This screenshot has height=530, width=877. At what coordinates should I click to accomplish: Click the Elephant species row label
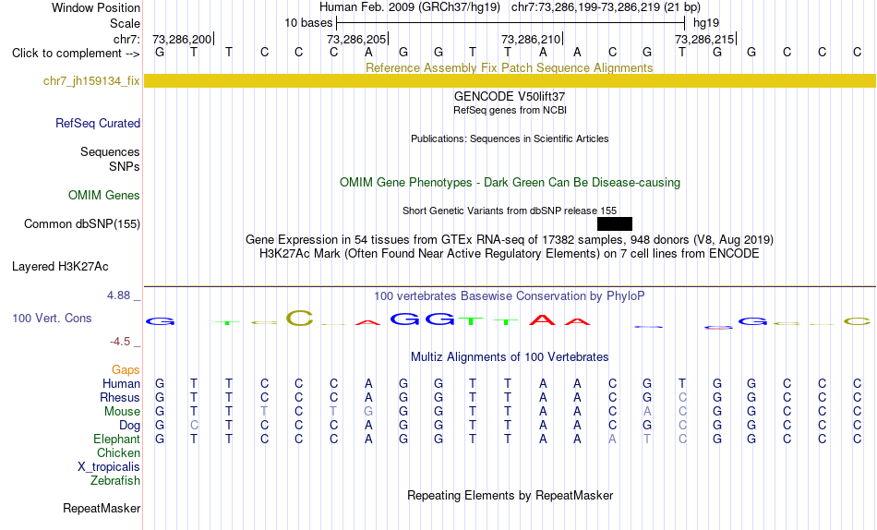pos(117,439)
